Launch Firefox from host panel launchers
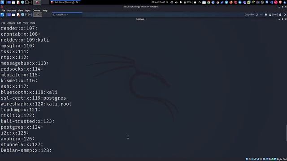Image resolution: width=287 pixels, height=161 pixels. coord(231,2)
